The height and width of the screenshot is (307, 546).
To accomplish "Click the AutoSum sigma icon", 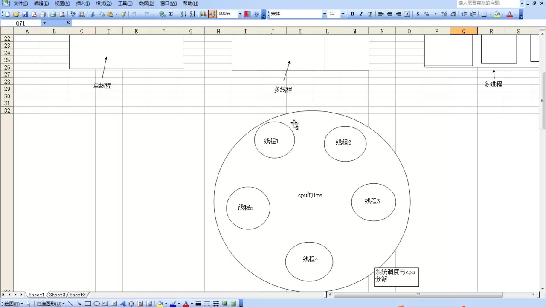I will click(171, 14).
